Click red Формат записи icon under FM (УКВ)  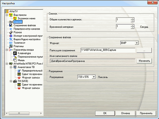19,88
